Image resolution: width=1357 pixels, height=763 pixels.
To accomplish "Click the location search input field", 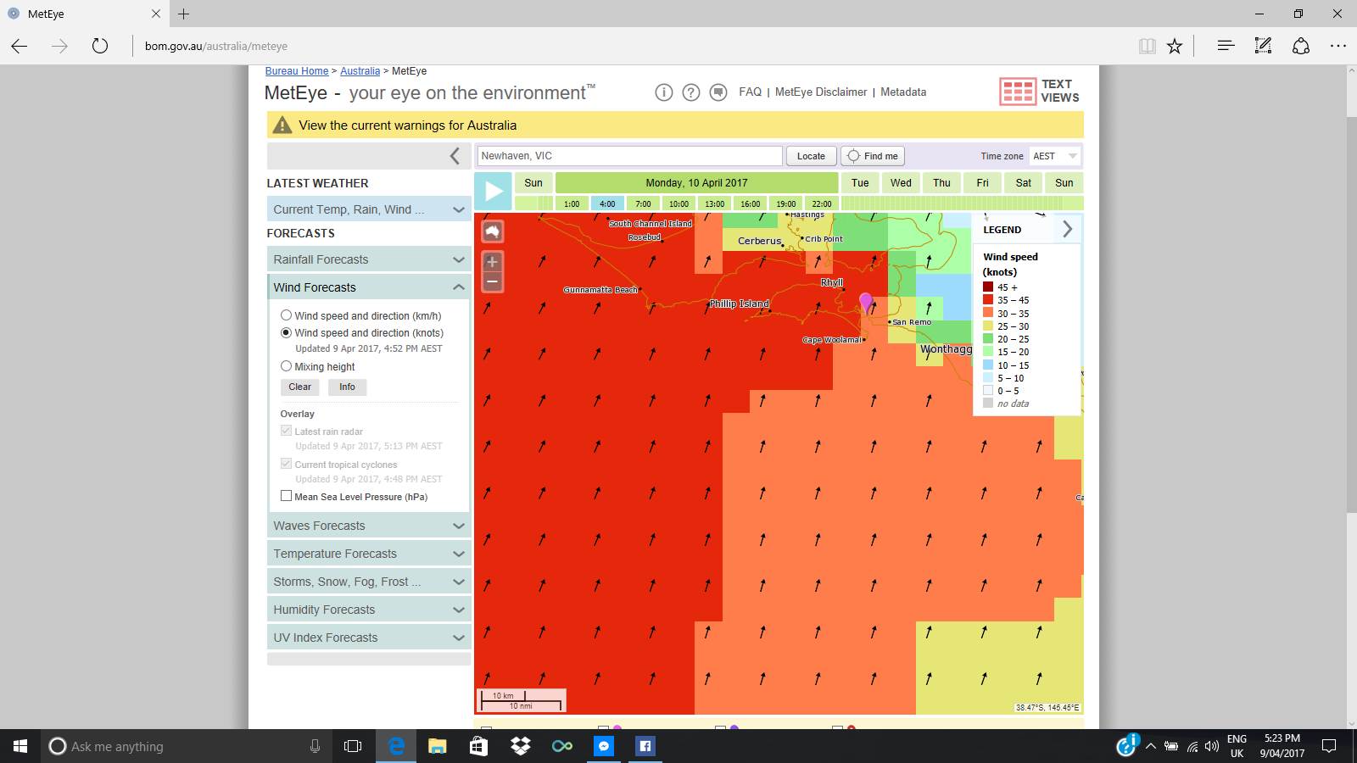I will tap(629, 156).
